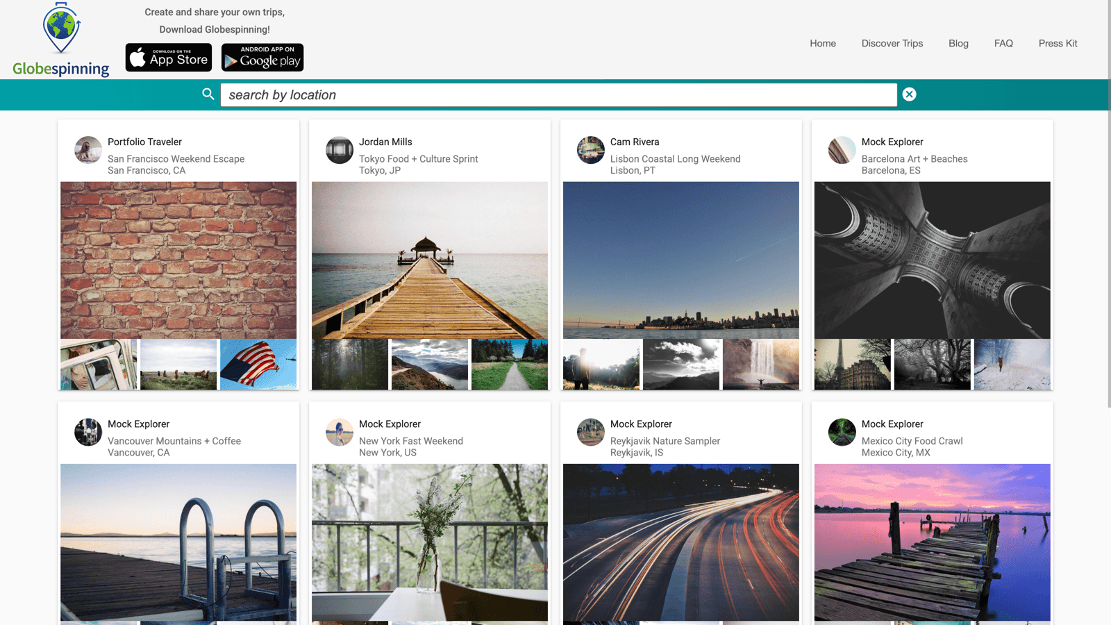Open the San Francisco Weekend Escape cover photo

(x=178, y=260)
